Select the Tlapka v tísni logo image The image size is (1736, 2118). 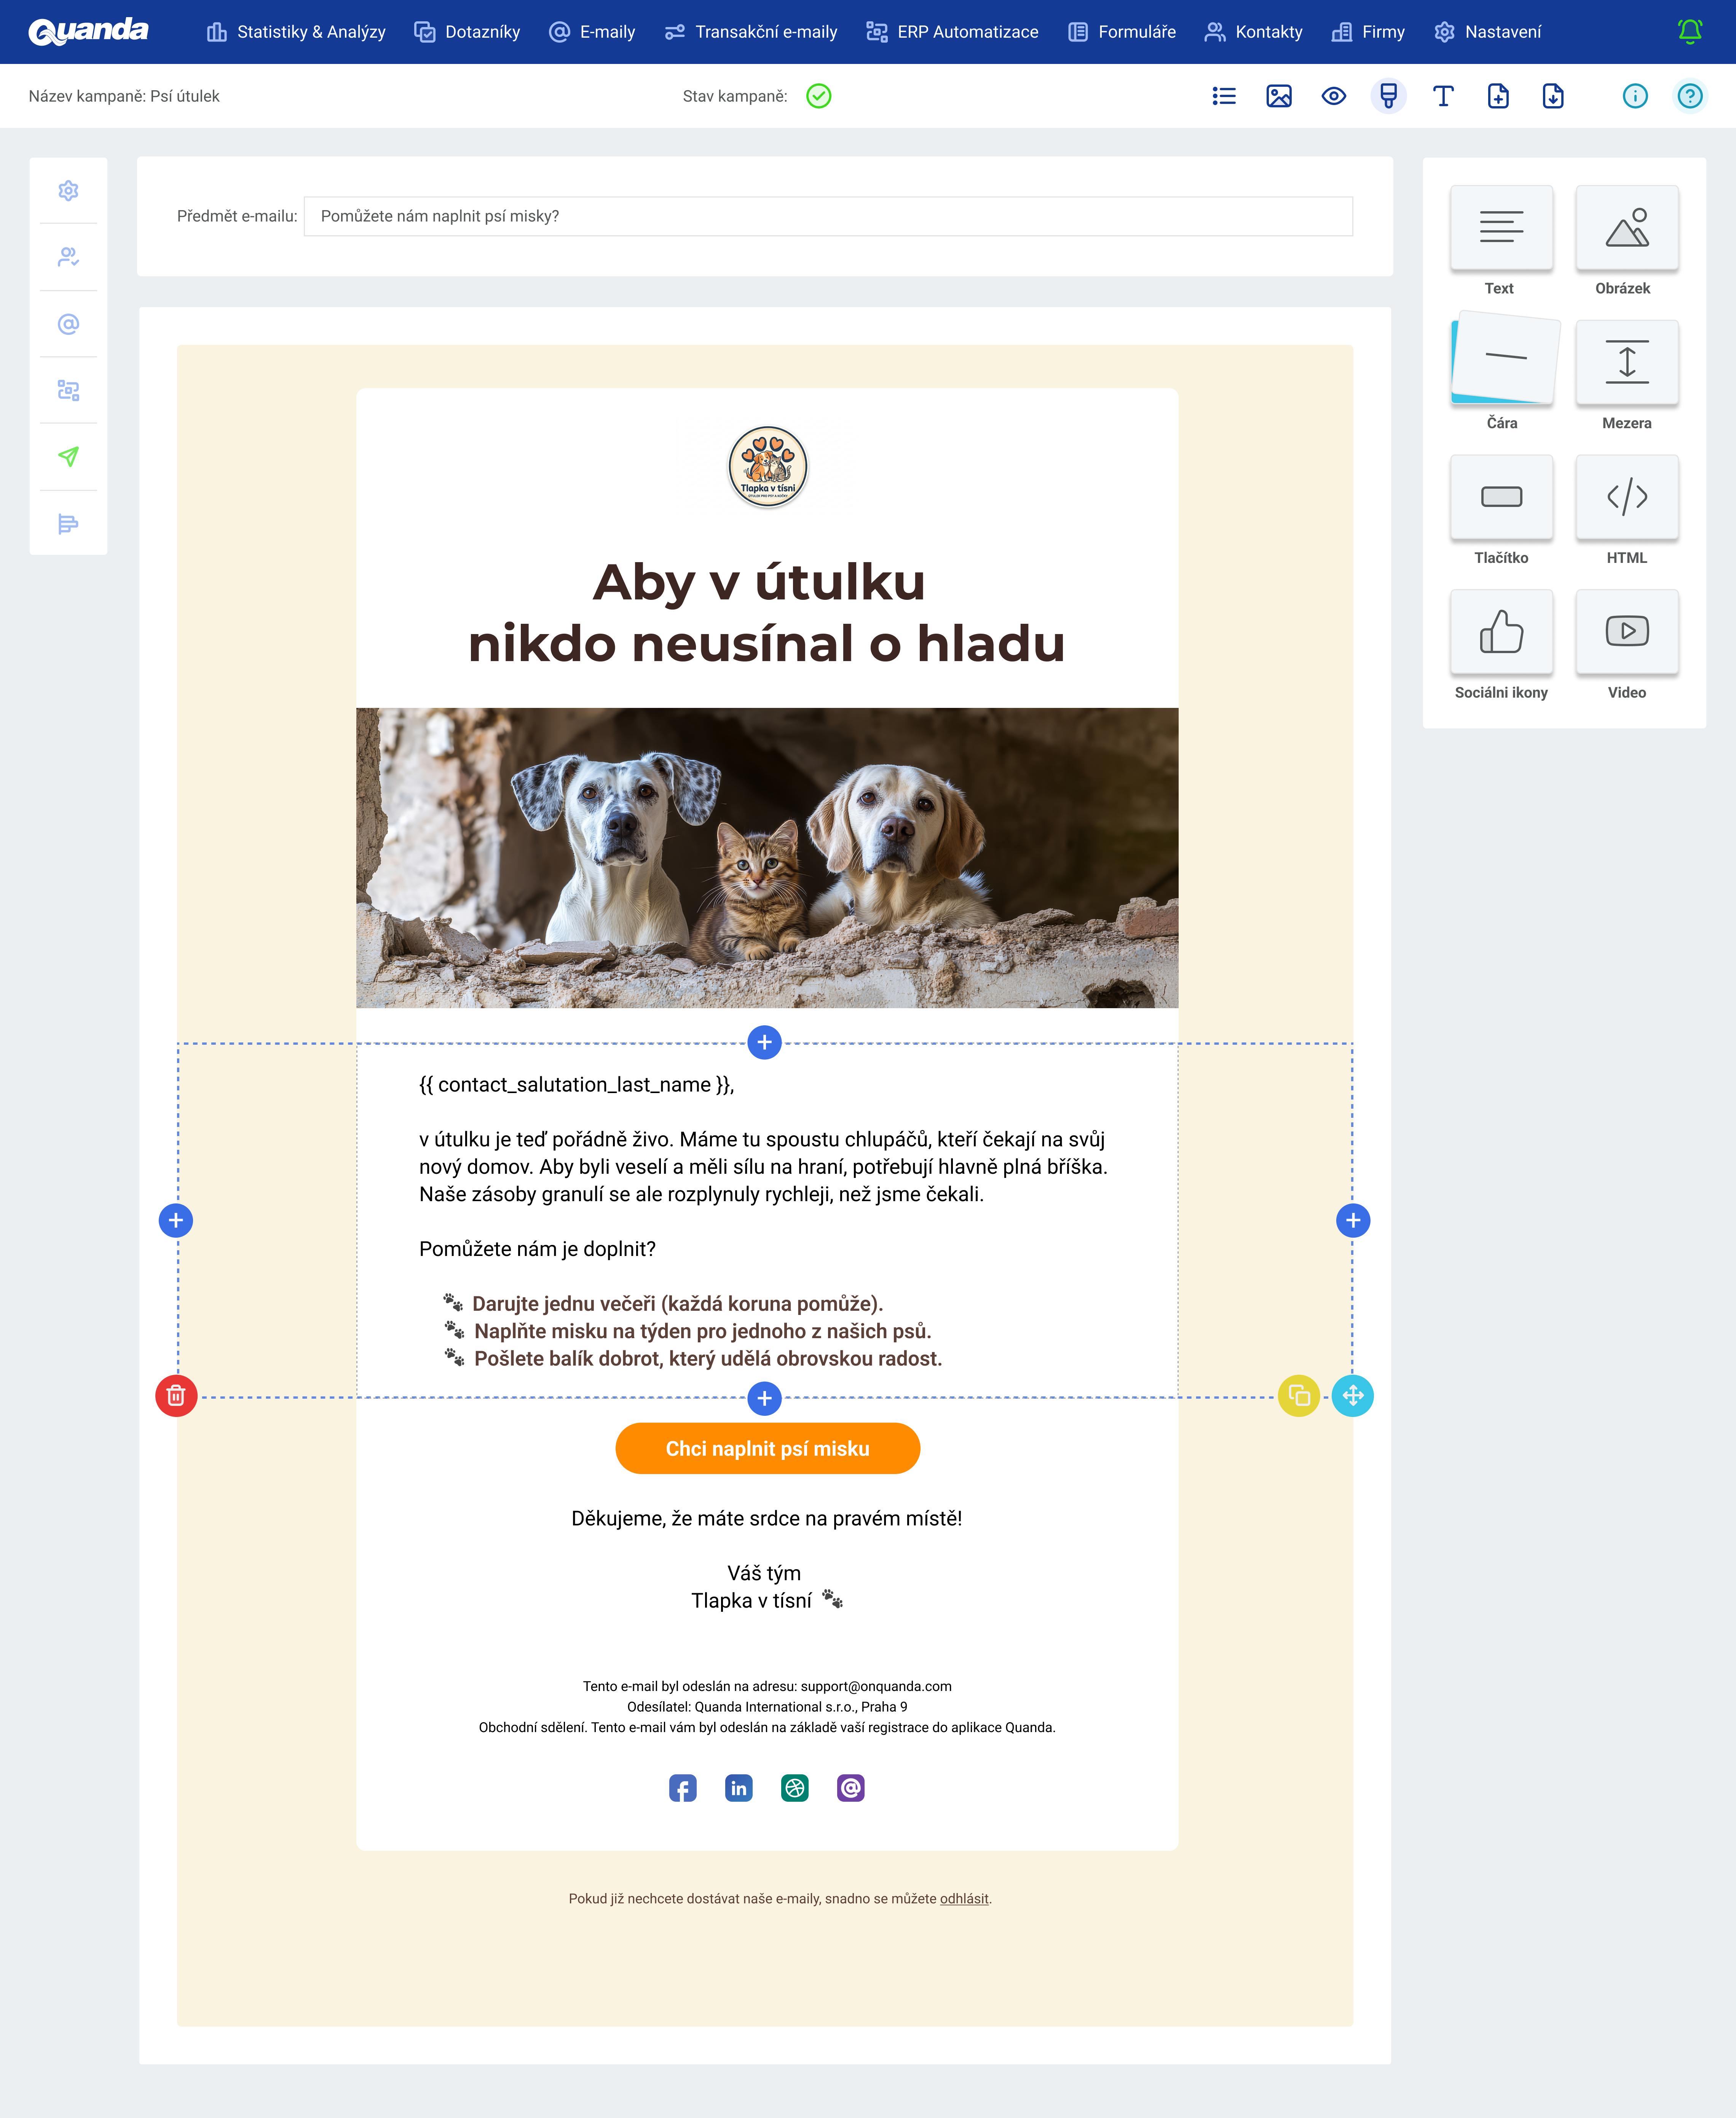click(768, 467)
